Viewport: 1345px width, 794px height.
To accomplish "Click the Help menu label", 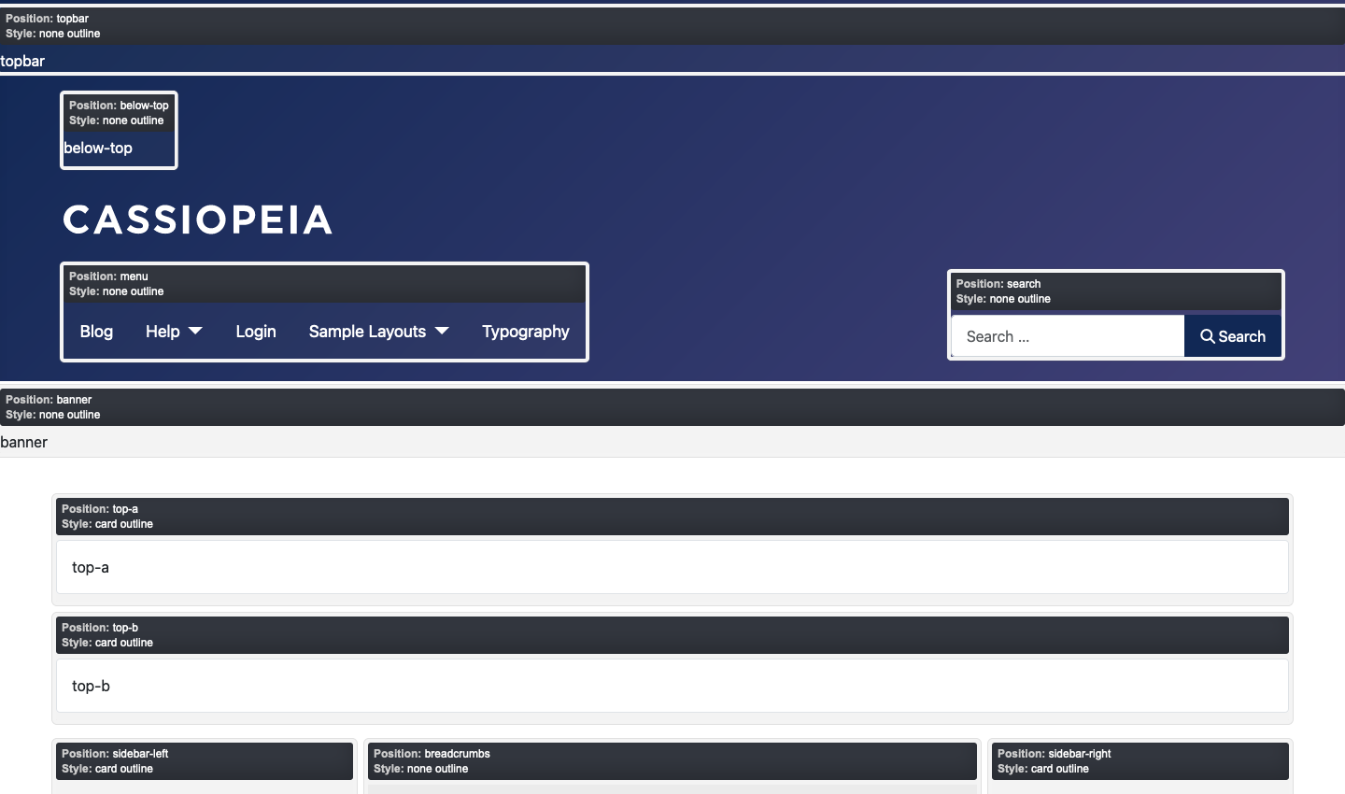I will [x=163, y=332].
